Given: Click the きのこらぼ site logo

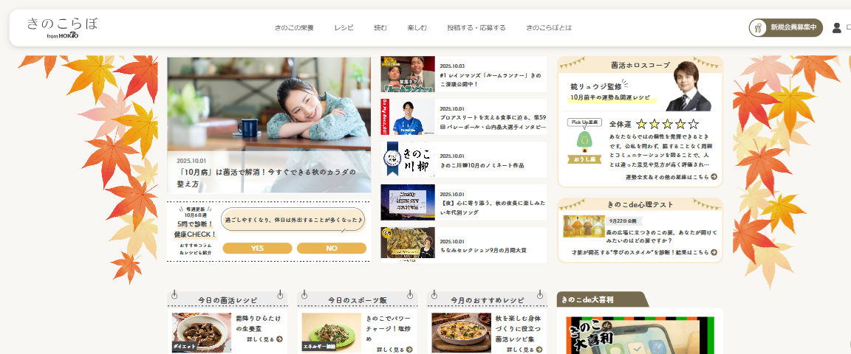Looking at the screenshot, I should coord(62,27).
